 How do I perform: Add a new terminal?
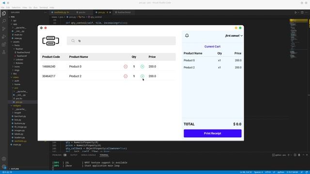289,155
